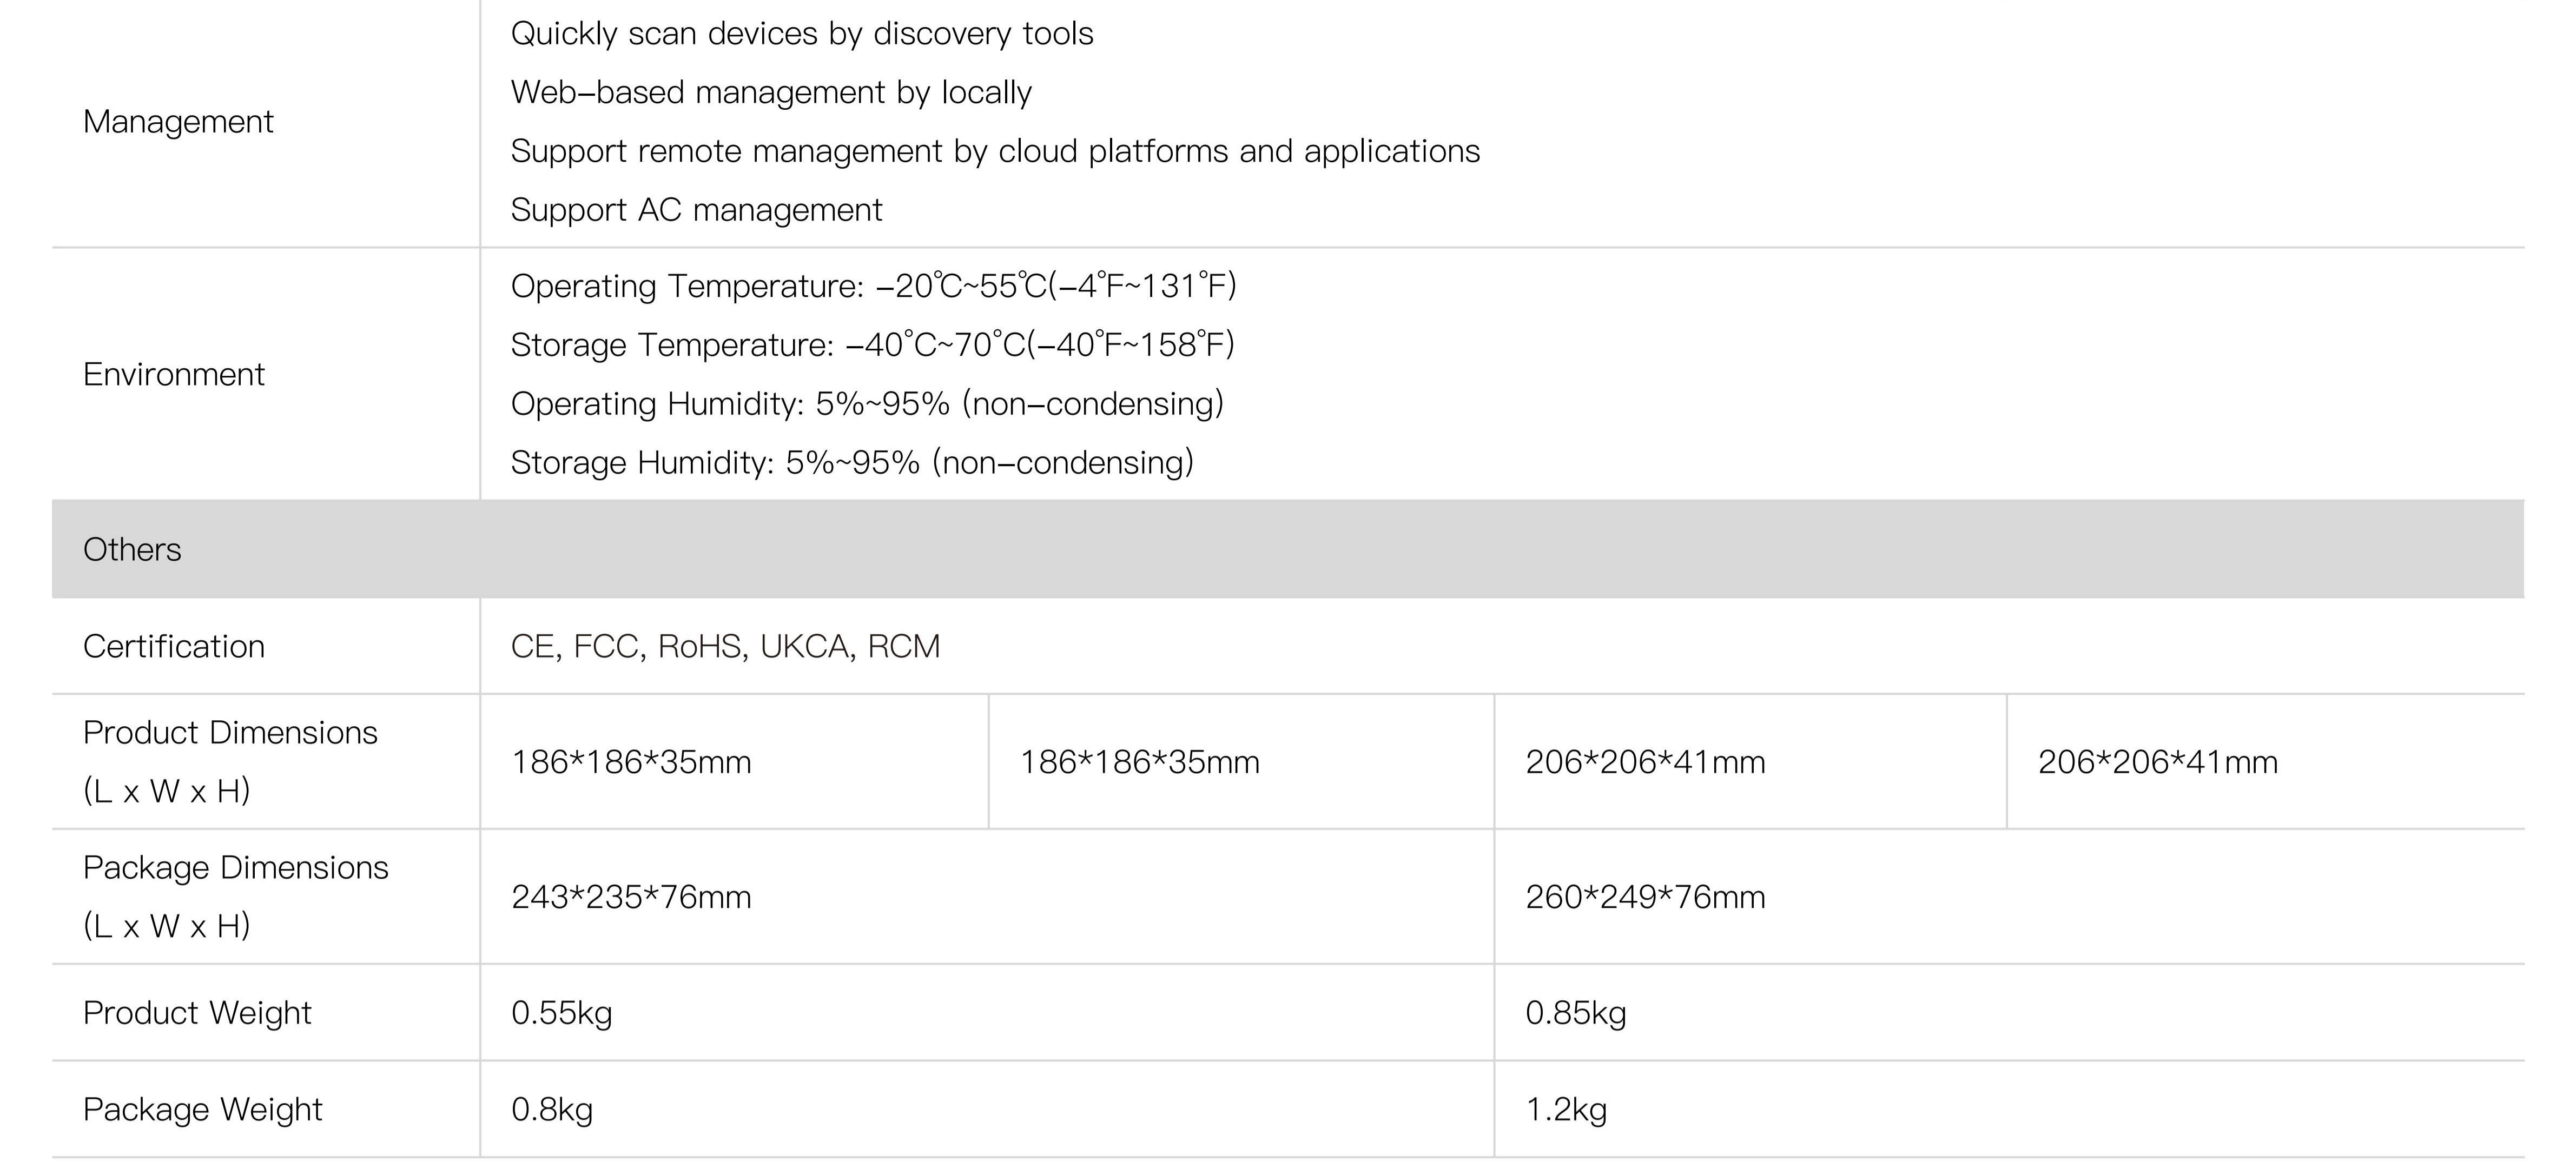The image size is (2576, 1162).
Task: Click the Storage Temperature specification line
Action: coord(872,345)
